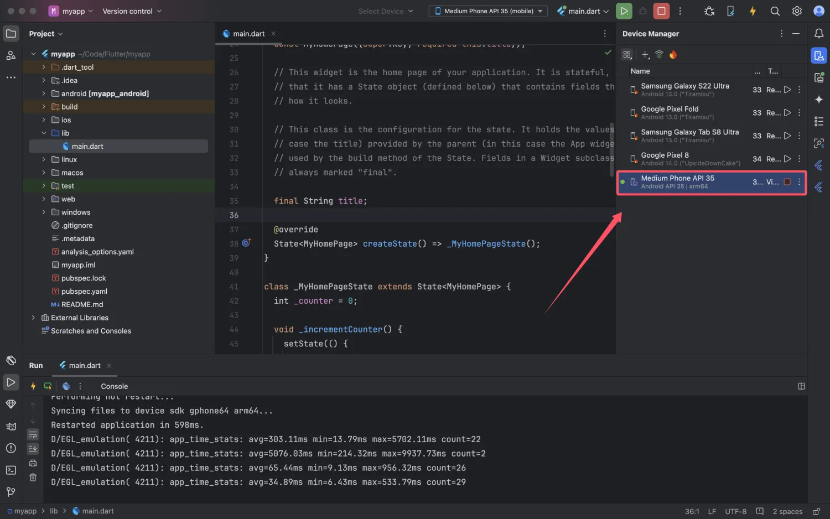Open the Logcat cat icon in the left sidebar

11,427
